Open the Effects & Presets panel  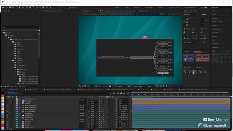click(x=217, y=22)
